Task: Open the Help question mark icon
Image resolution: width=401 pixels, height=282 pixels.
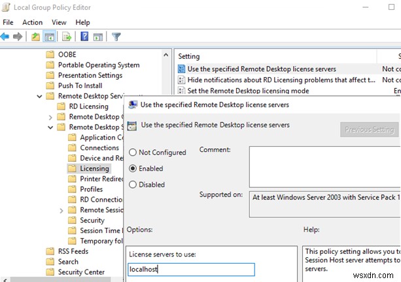Action: click(x=84, y=37)
